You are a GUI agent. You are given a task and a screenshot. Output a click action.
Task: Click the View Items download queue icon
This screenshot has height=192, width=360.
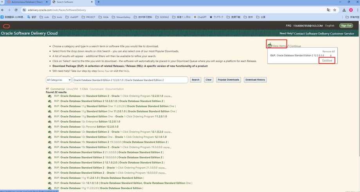[x=270, y=45]
